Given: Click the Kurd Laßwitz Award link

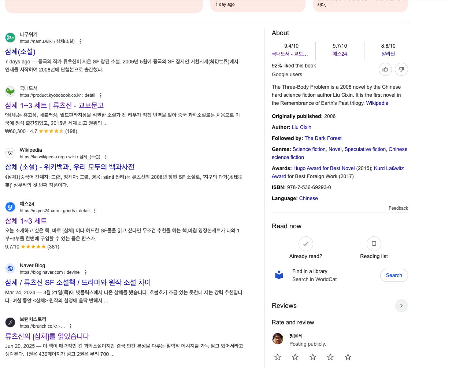Looking at the screenshot, I should coord(389,168).
